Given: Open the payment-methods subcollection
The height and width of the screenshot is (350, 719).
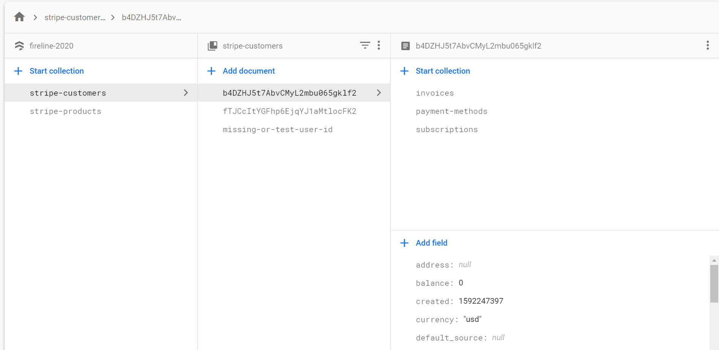Looking at the screenshot, I should click(451, 111).
